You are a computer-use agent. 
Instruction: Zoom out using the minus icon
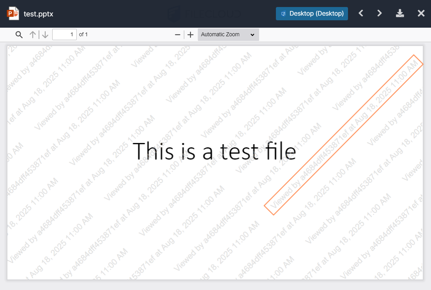[x=177, y=34]
